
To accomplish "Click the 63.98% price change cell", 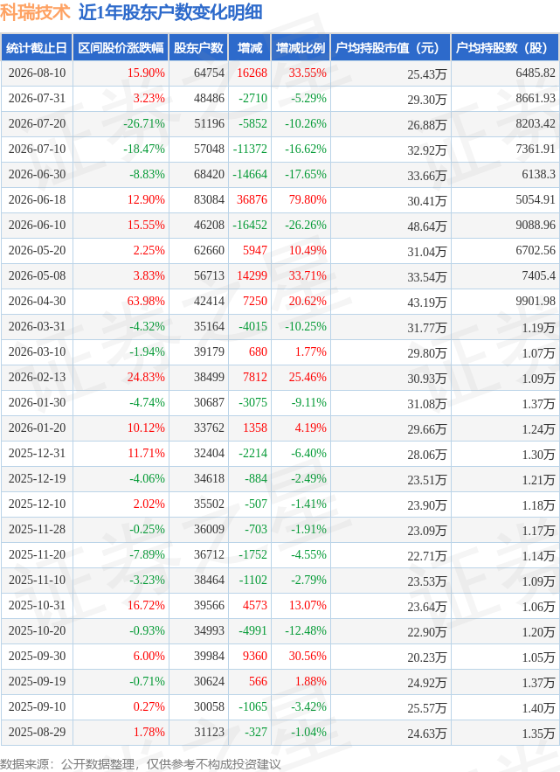I will tap(146, 302).
